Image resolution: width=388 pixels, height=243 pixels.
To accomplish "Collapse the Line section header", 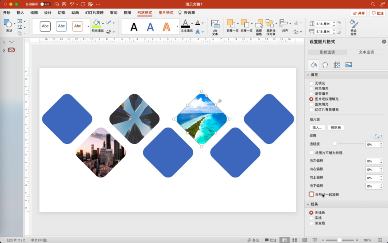I will point(308,204).
